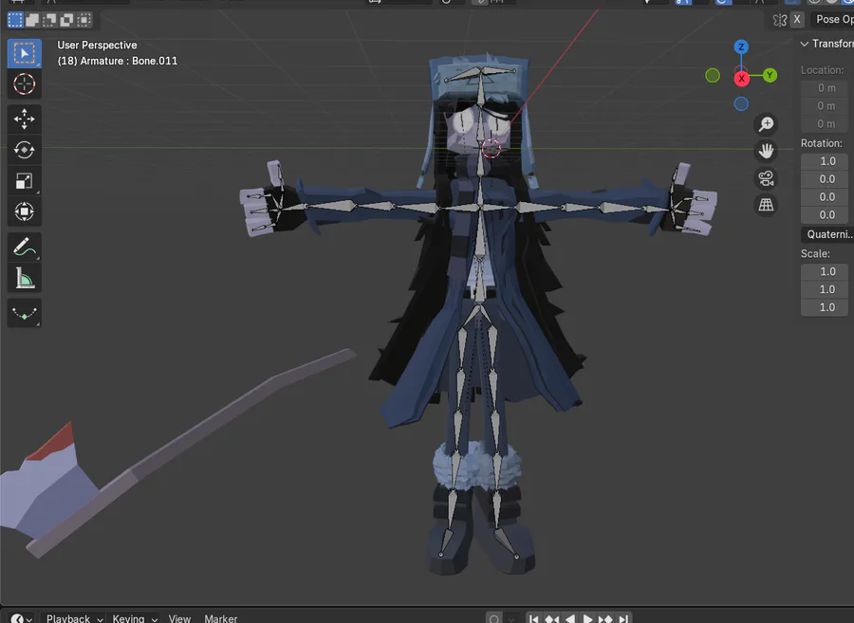
Task: Set selection mode to extend
Action: pos(32,20)
